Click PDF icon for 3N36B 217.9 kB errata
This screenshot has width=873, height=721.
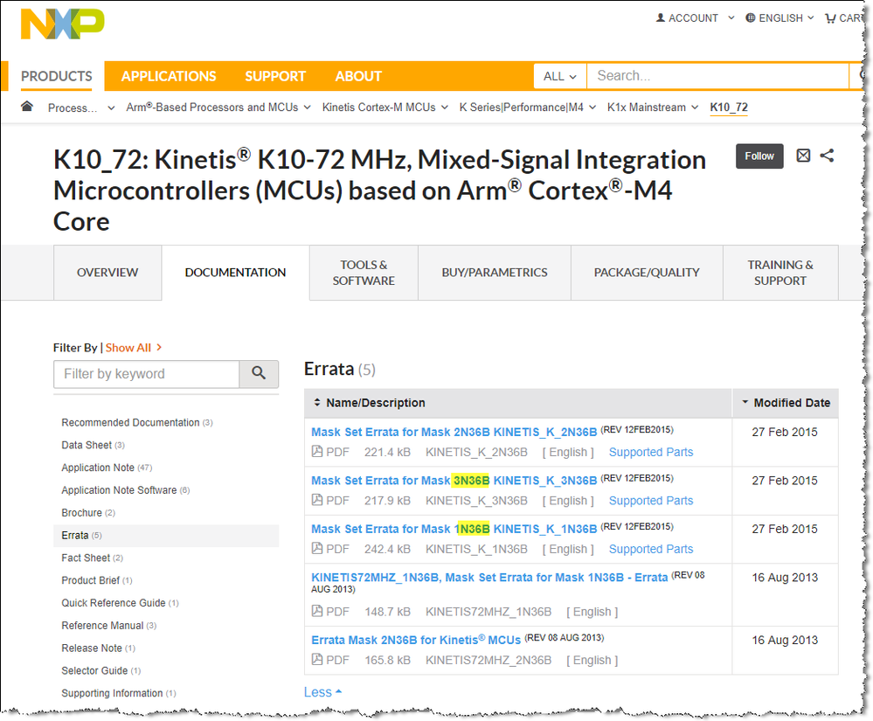pyautogui.click(x=317, y=500)
